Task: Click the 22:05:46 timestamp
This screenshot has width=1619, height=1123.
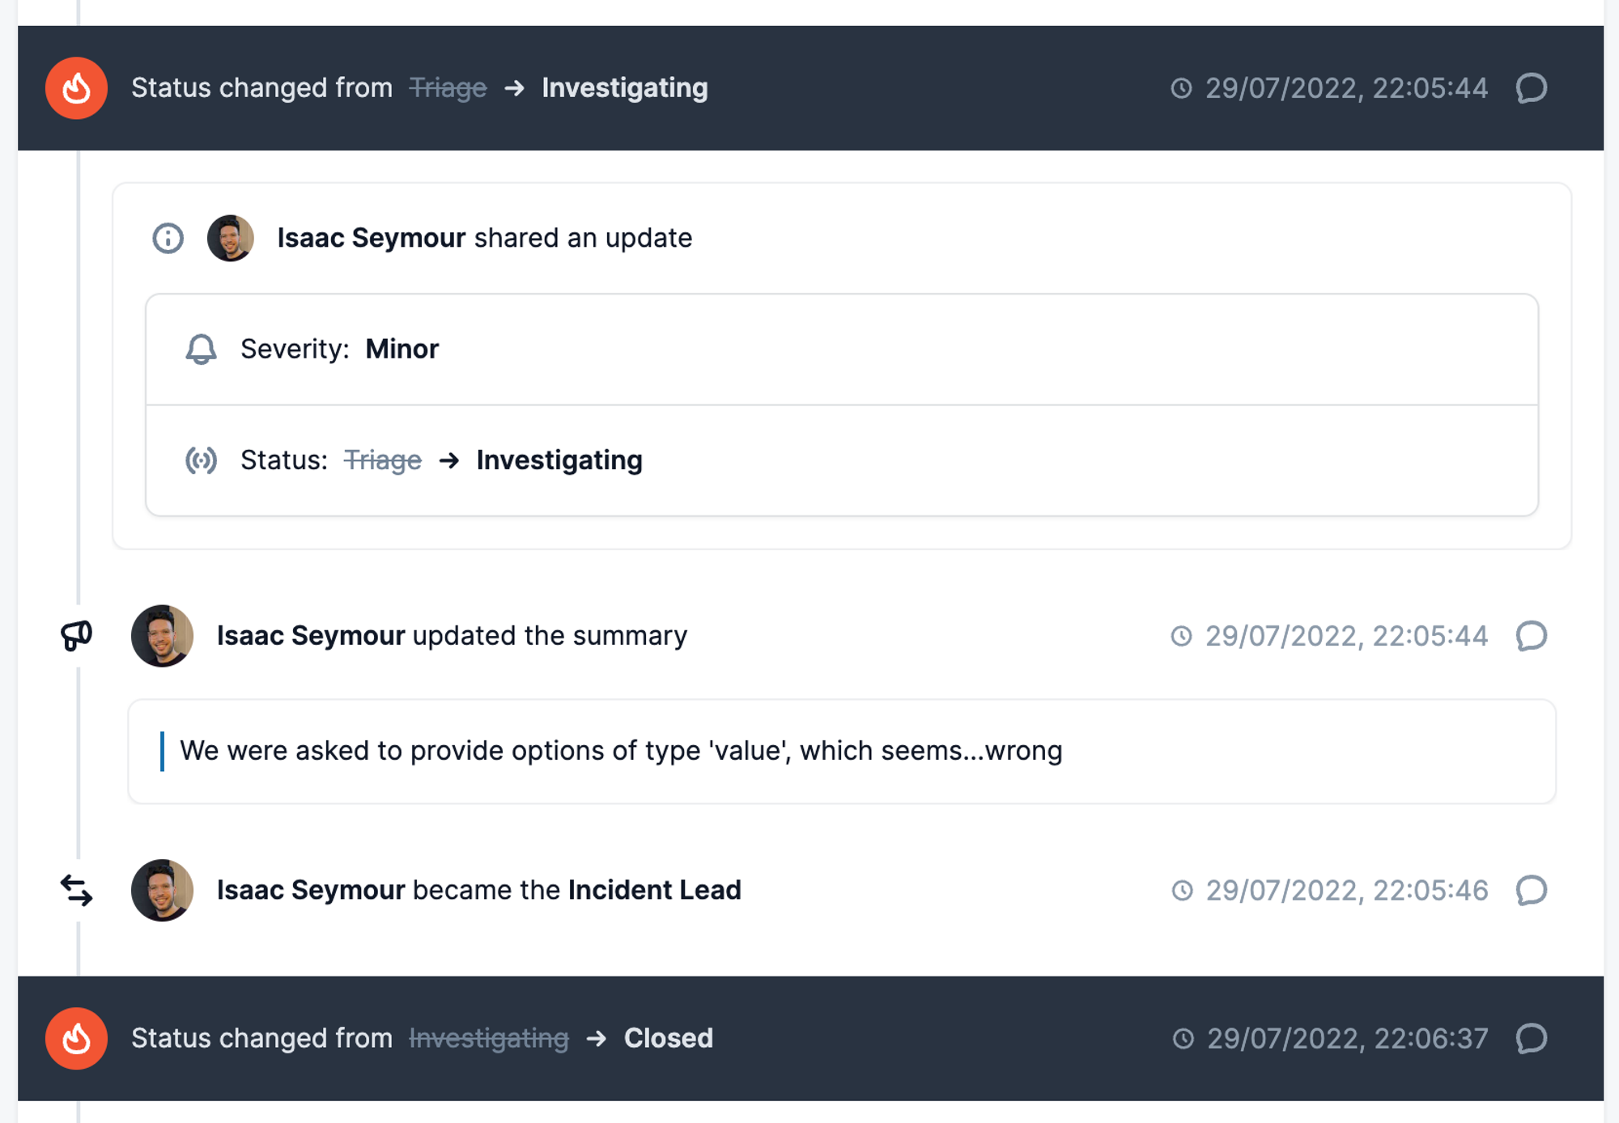Action: (x=1346, y=890)
